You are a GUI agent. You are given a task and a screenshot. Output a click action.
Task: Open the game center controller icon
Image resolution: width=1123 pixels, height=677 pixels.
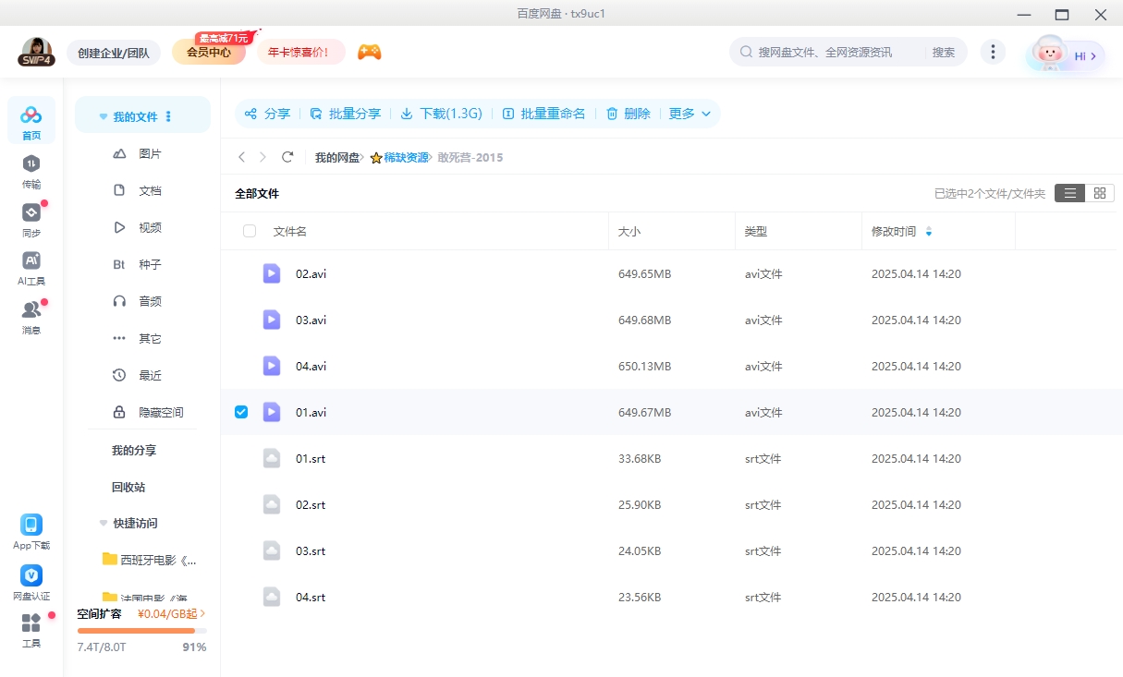369,53
